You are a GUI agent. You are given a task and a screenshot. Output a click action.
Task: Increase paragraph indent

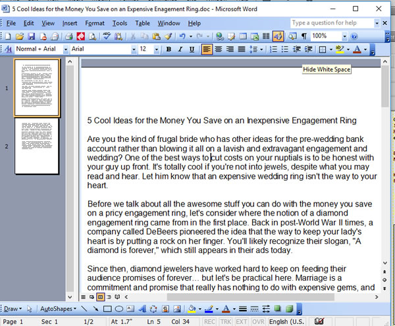click(309, 49)
